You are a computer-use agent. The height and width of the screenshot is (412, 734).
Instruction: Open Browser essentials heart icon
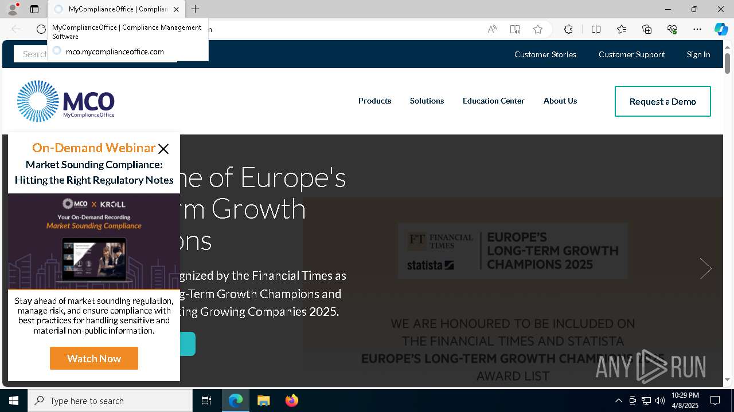coord(672,29)
